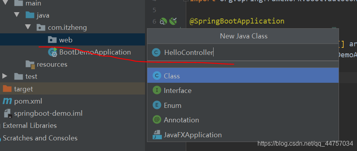Click the web package icon
The width and height of the screenshot is (357, 151).
click(x=53, y=40)
